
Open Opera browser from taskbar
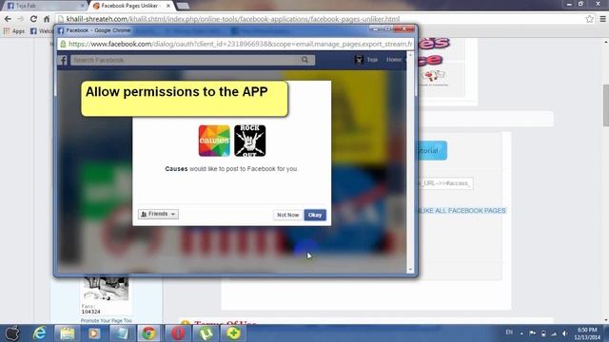point(178,333)
